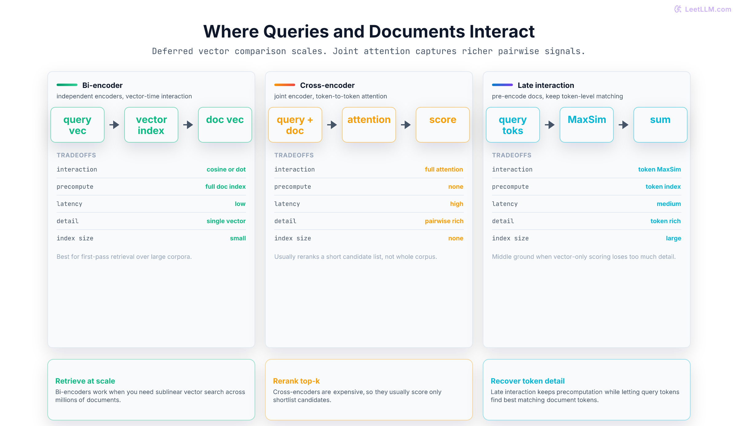Click the index size value 'small'
Viewport: 738px width, 426px height.
[238, 238]
